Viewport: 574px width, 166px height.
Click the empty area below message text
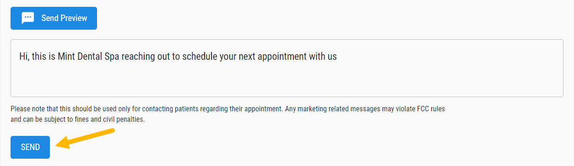pos(287,80)
